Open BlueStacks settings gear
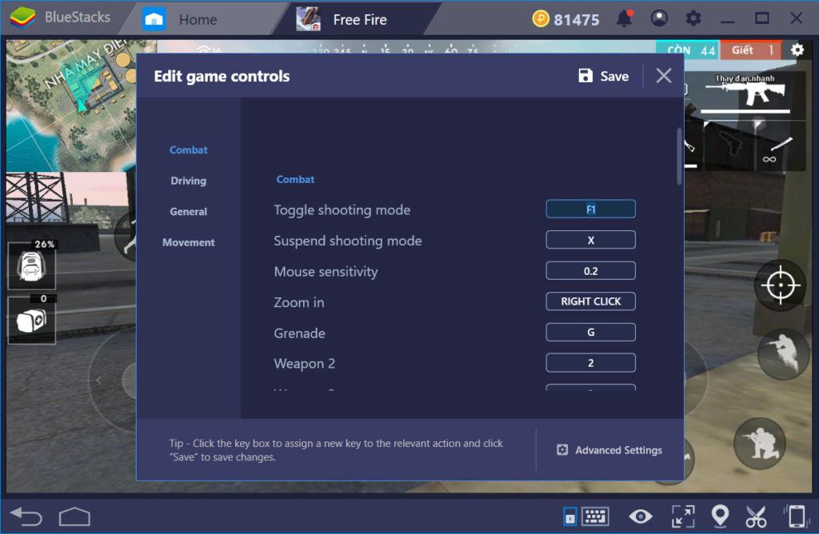Viewport: 819px width, 534px height. (693, 17)
